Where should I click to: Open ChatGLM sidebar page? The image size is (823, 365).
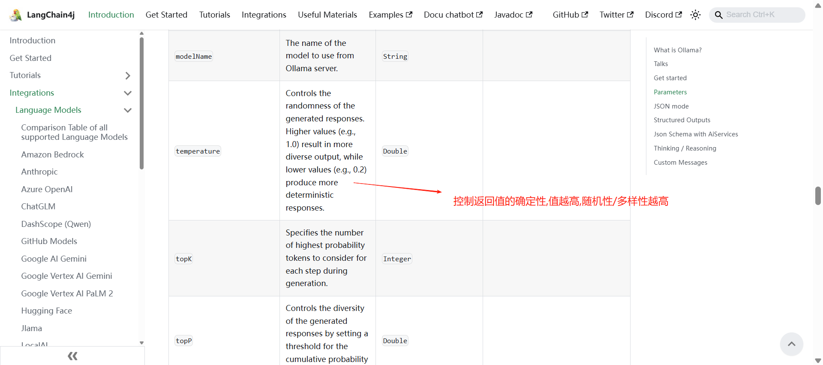38,207
